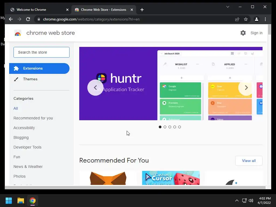Viewport: 276px width, 207px height.
Task: Choose Recommended for you category
Action: (33, 118)
